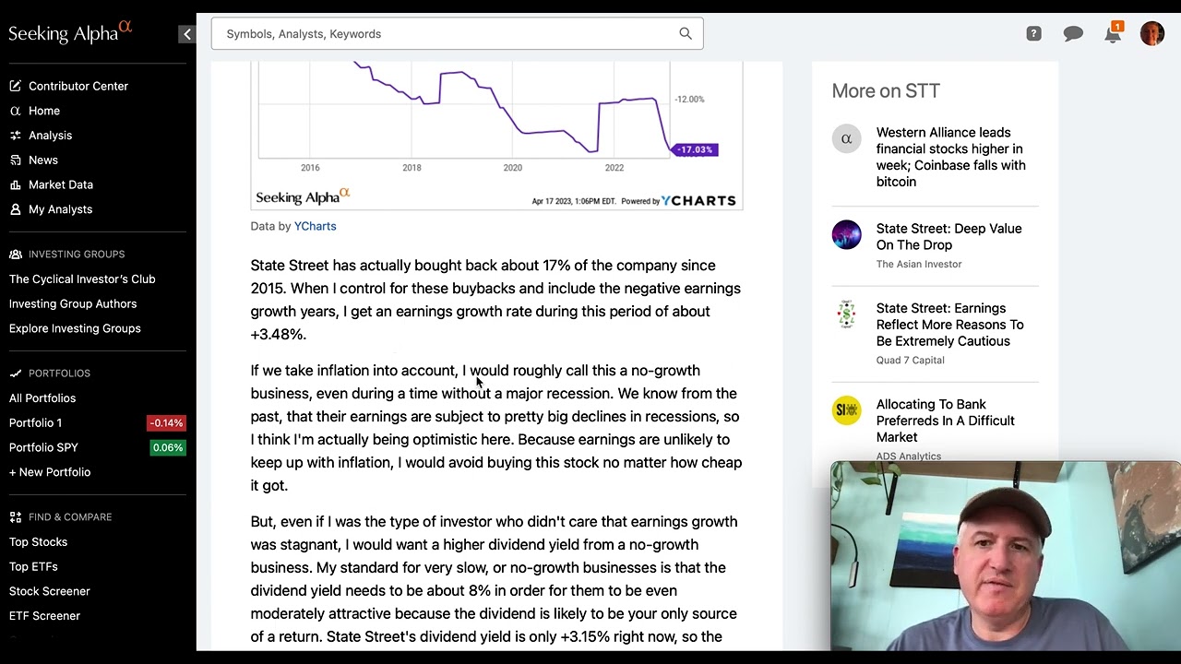Collapse the sidebar with the arrow button
1181x664 pixels.
click(187, 34)
